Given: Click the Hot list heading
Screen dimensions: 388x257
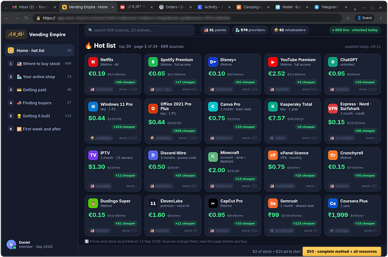Looking at the screenshot, I should pos(105,46).
